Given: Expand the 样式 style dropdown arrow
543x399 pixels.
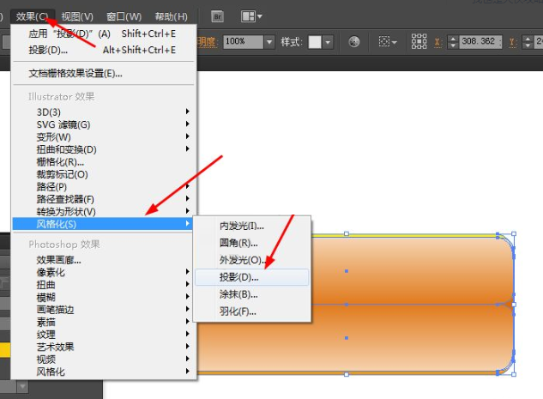Looking at the screenshot, I should pos(328,42).
